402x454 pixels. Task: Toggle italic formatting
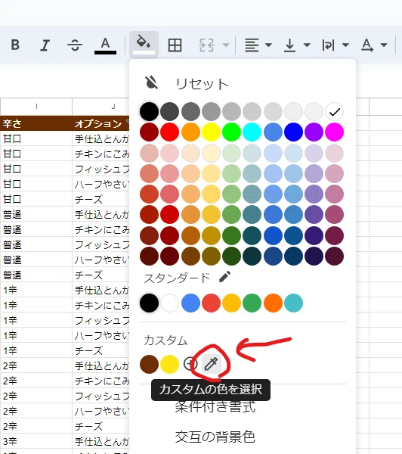[45, 45]
